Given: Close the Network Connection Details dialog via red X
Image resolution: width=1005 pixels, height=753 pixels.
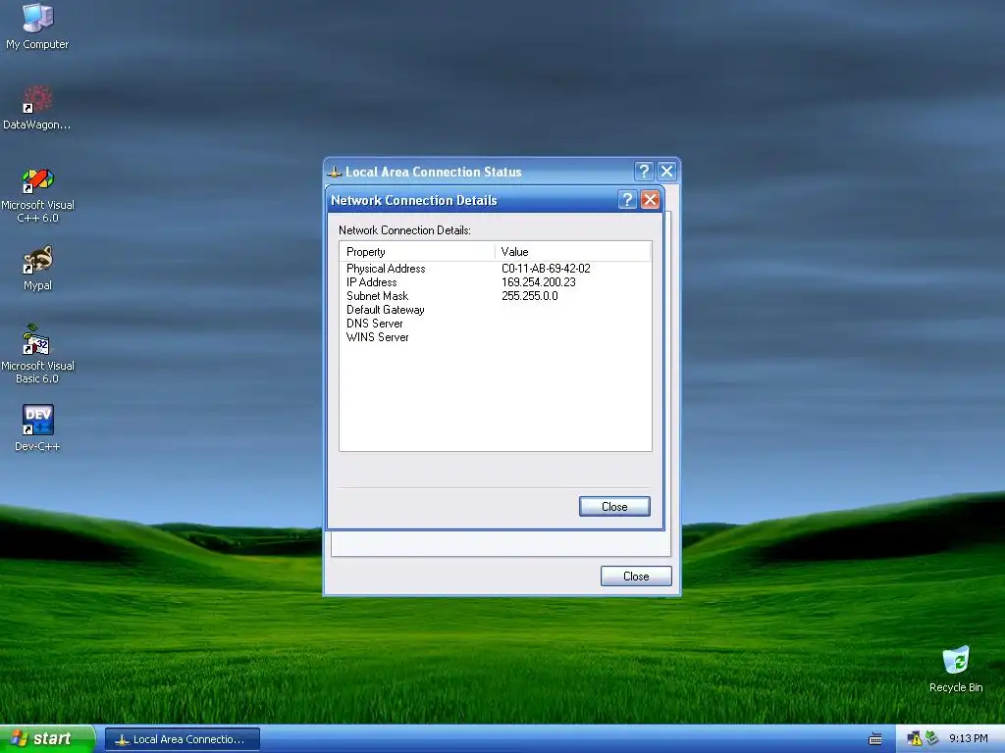Looking at the screenshot, I should point(650,200).
